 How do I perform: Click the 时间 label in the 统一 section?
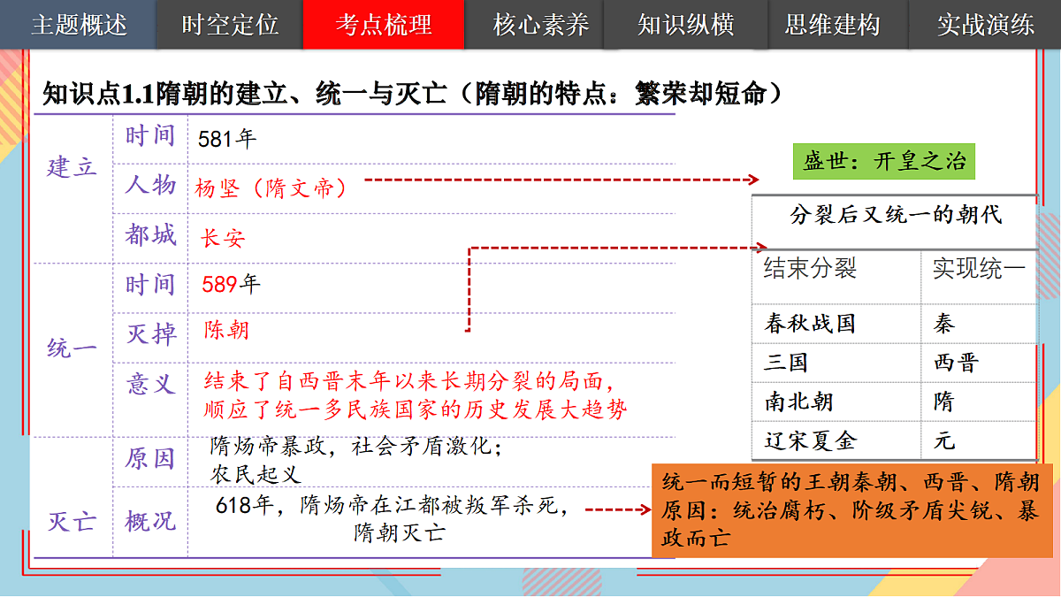click(x=150, y=285)
